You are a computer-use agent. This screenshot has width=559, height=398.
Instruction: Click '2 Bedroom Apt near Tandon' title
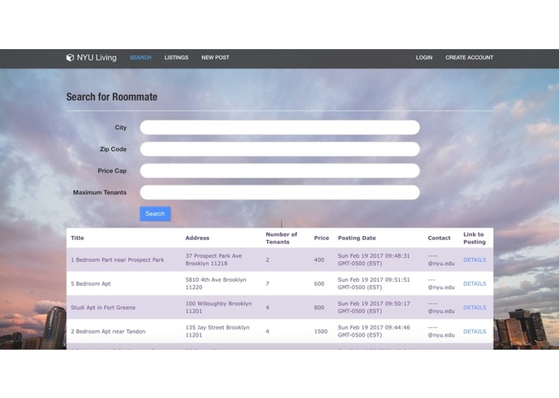pyautogui.click(x=108, y=332)
